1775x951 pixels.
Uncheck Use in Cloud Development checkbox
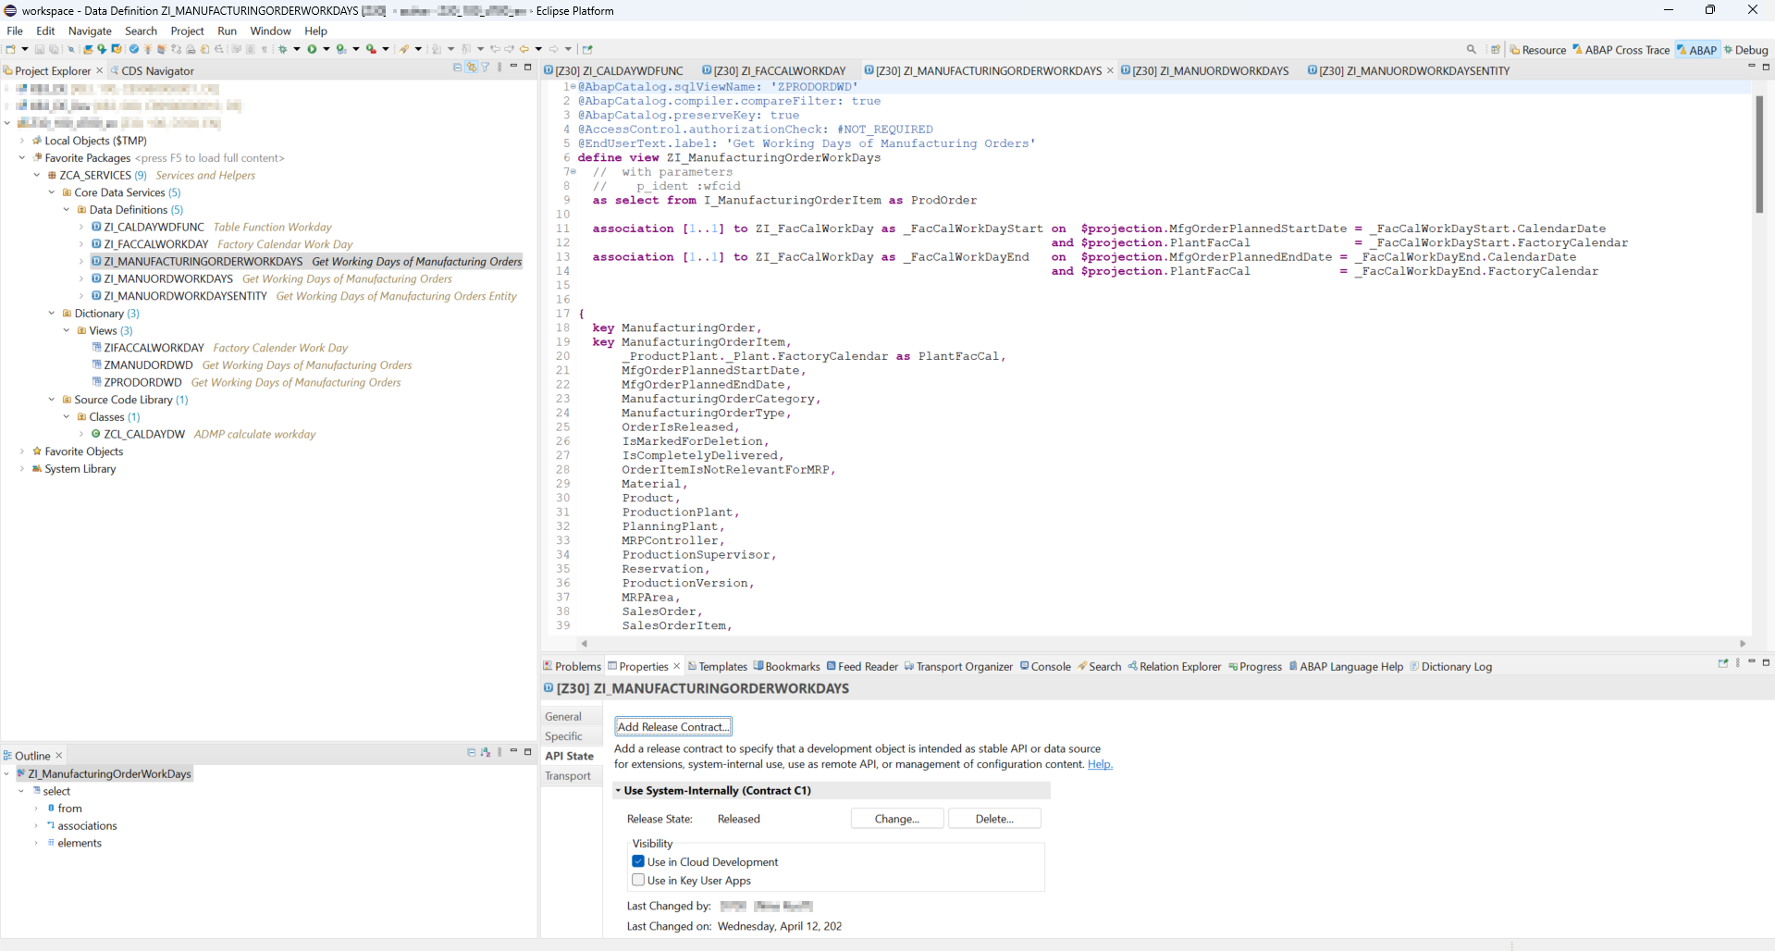638,861
